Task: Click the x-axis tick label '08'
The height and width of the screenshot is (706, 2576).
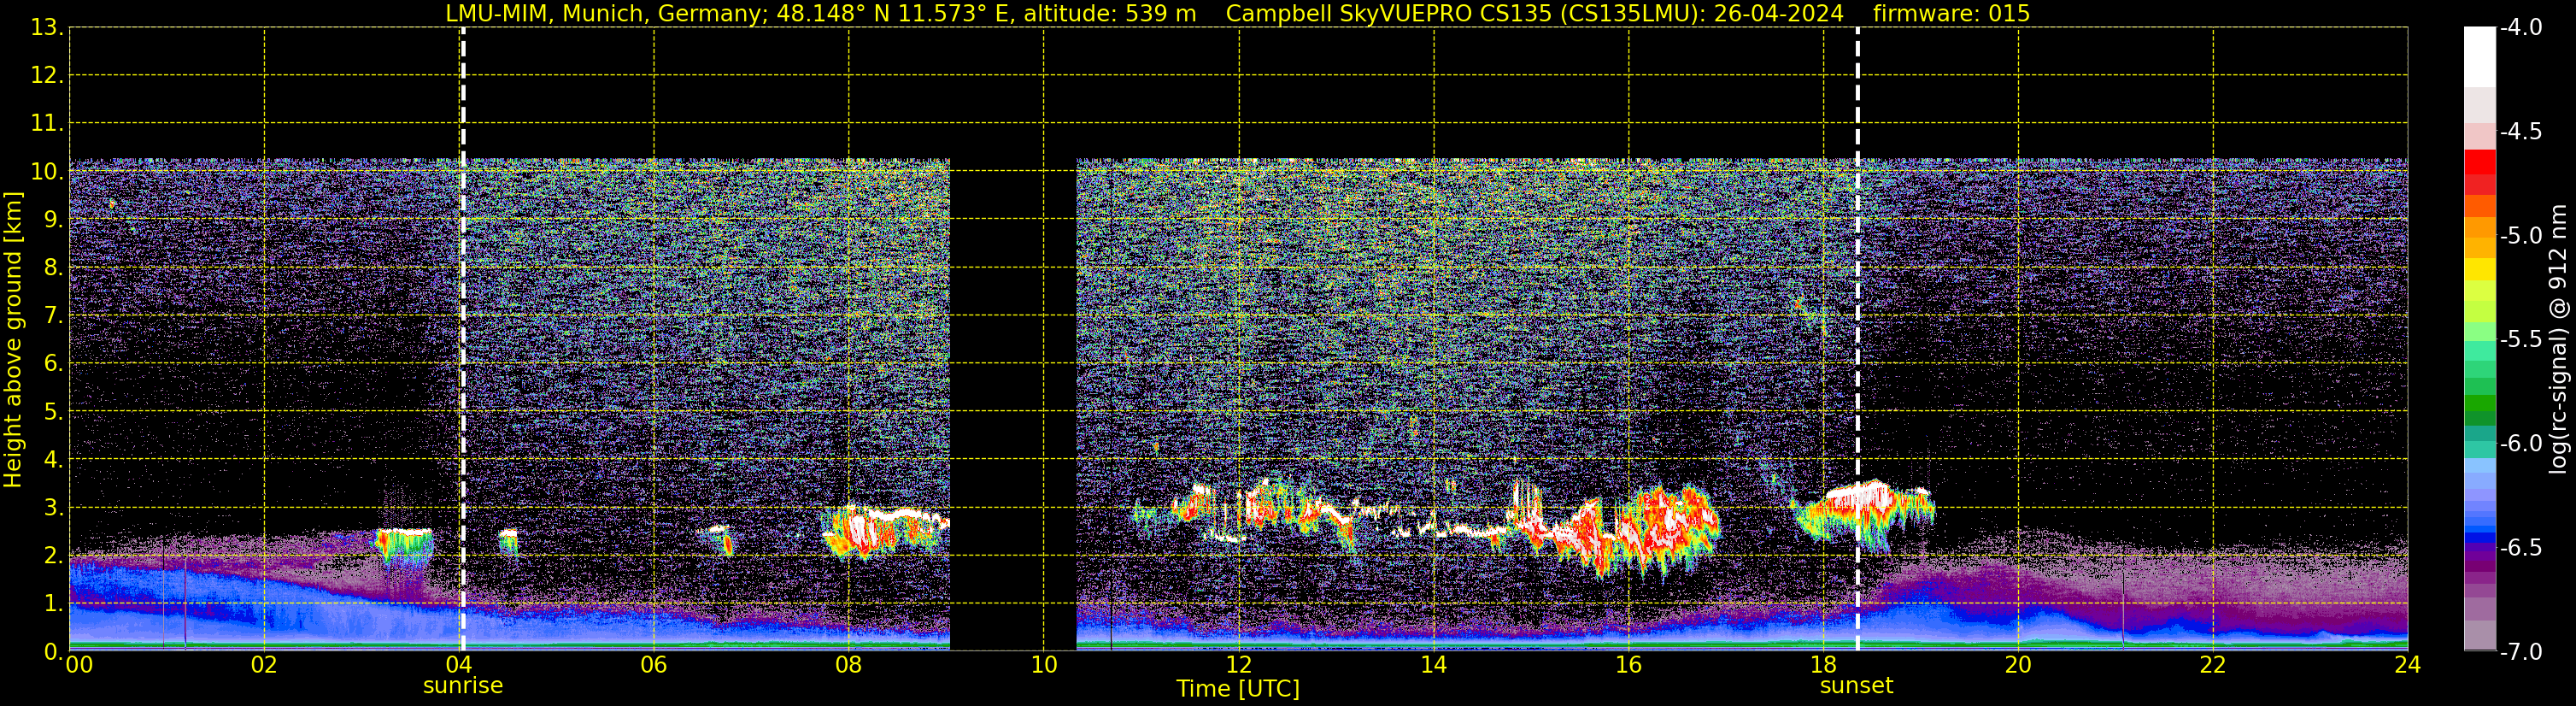Action: [849, 665]
